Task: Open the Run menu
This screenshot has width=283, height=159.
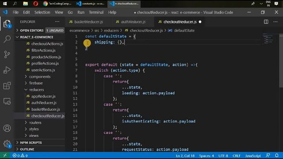Action: pos(80,12)
